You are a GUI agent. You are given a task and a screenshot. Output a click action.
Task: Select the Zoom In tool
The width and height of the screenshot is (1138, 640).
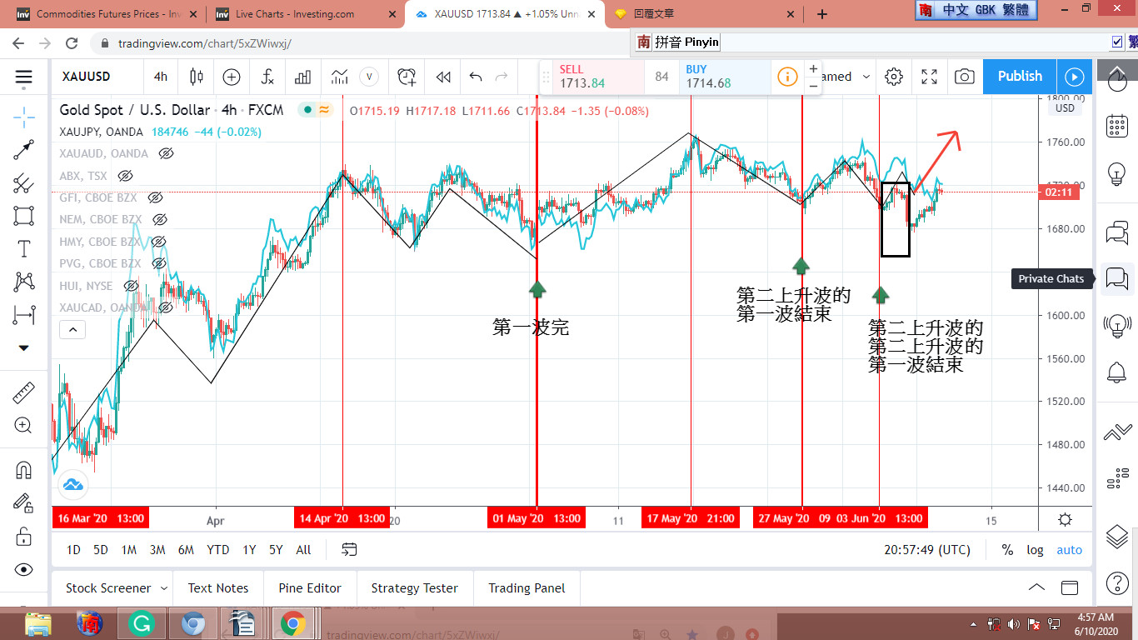coord(24,426)
